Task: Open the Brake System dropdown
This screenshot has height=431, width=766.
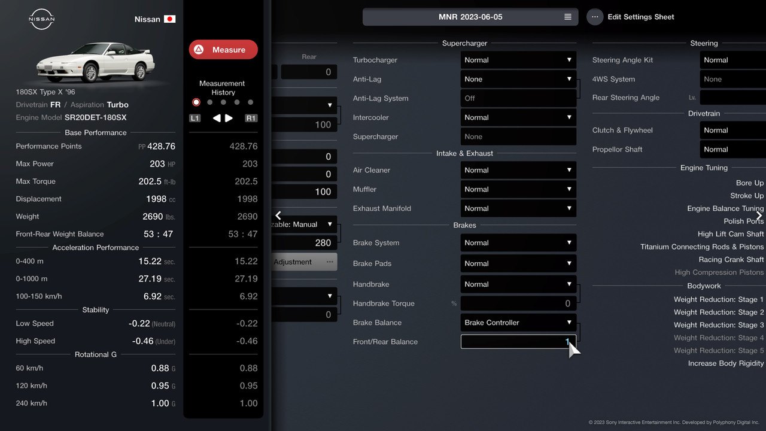Action: (519, 242)
